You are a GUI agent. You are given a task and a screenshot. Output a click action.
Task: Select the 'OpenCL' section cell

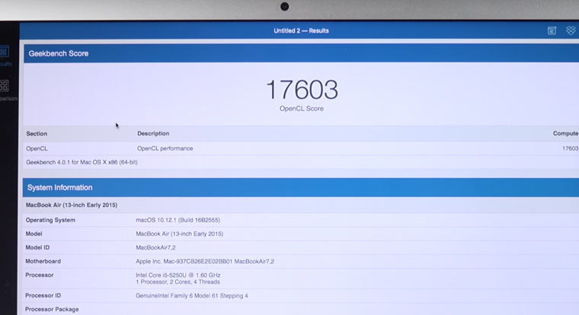coord(37,148)
